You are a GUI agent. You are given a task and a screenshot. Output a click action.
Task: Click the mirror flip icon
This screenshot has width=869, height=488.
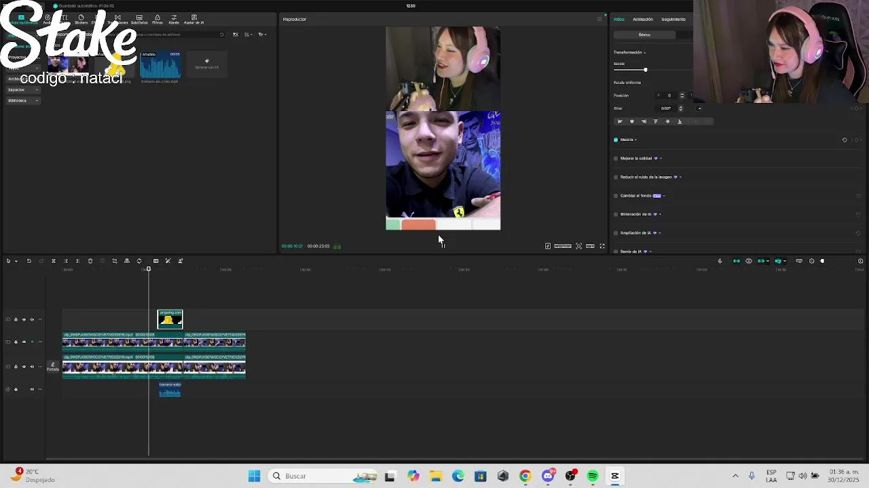tap(126, 261)
